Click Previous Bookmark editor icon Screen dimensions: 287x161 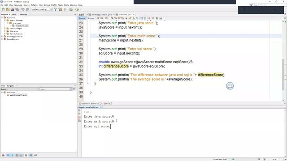(x=130, y=18)
